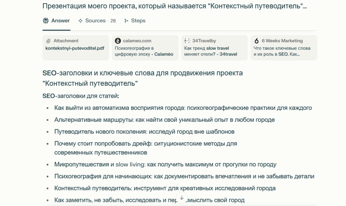Open the Calaméo "Психогеография в цифровую эпоху" source
Image resolution: width=346 pixels, height=206 pixels.
point(144,51)
